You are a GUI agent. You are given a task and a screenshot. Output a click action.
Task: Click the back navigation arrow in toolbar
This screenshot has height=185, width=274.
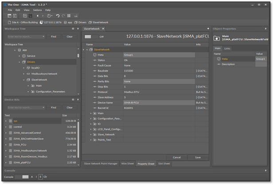click(x=37, y=16)
